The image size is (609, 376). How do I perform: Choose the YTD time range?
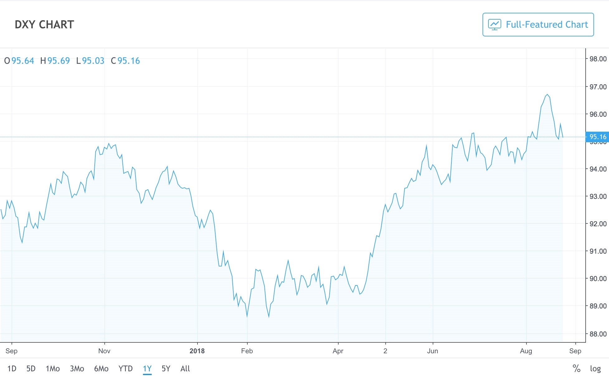(x=126, y=369)
